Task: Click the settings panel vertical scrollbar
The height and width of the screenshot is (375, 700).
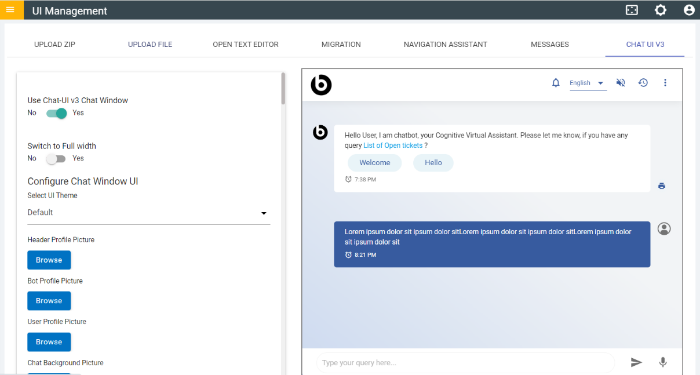Action: (x=283, y=89)
